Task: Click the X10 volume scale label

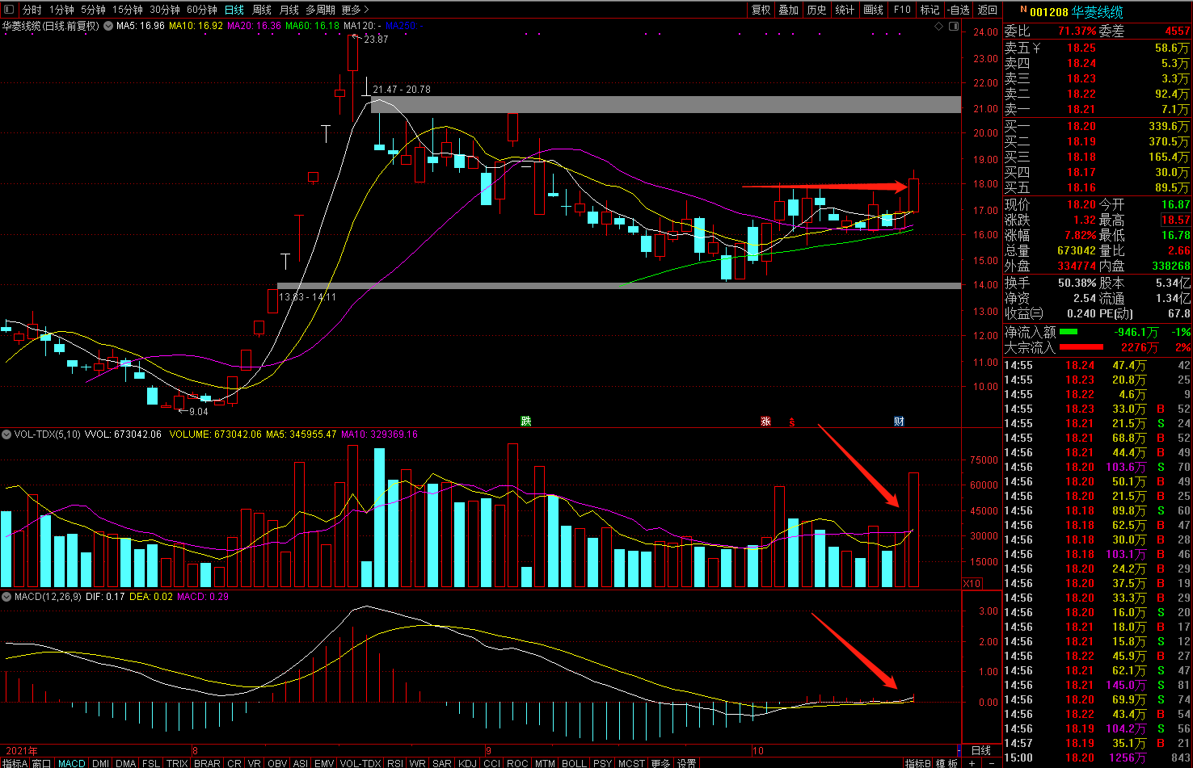Action: tap(972, 583)
